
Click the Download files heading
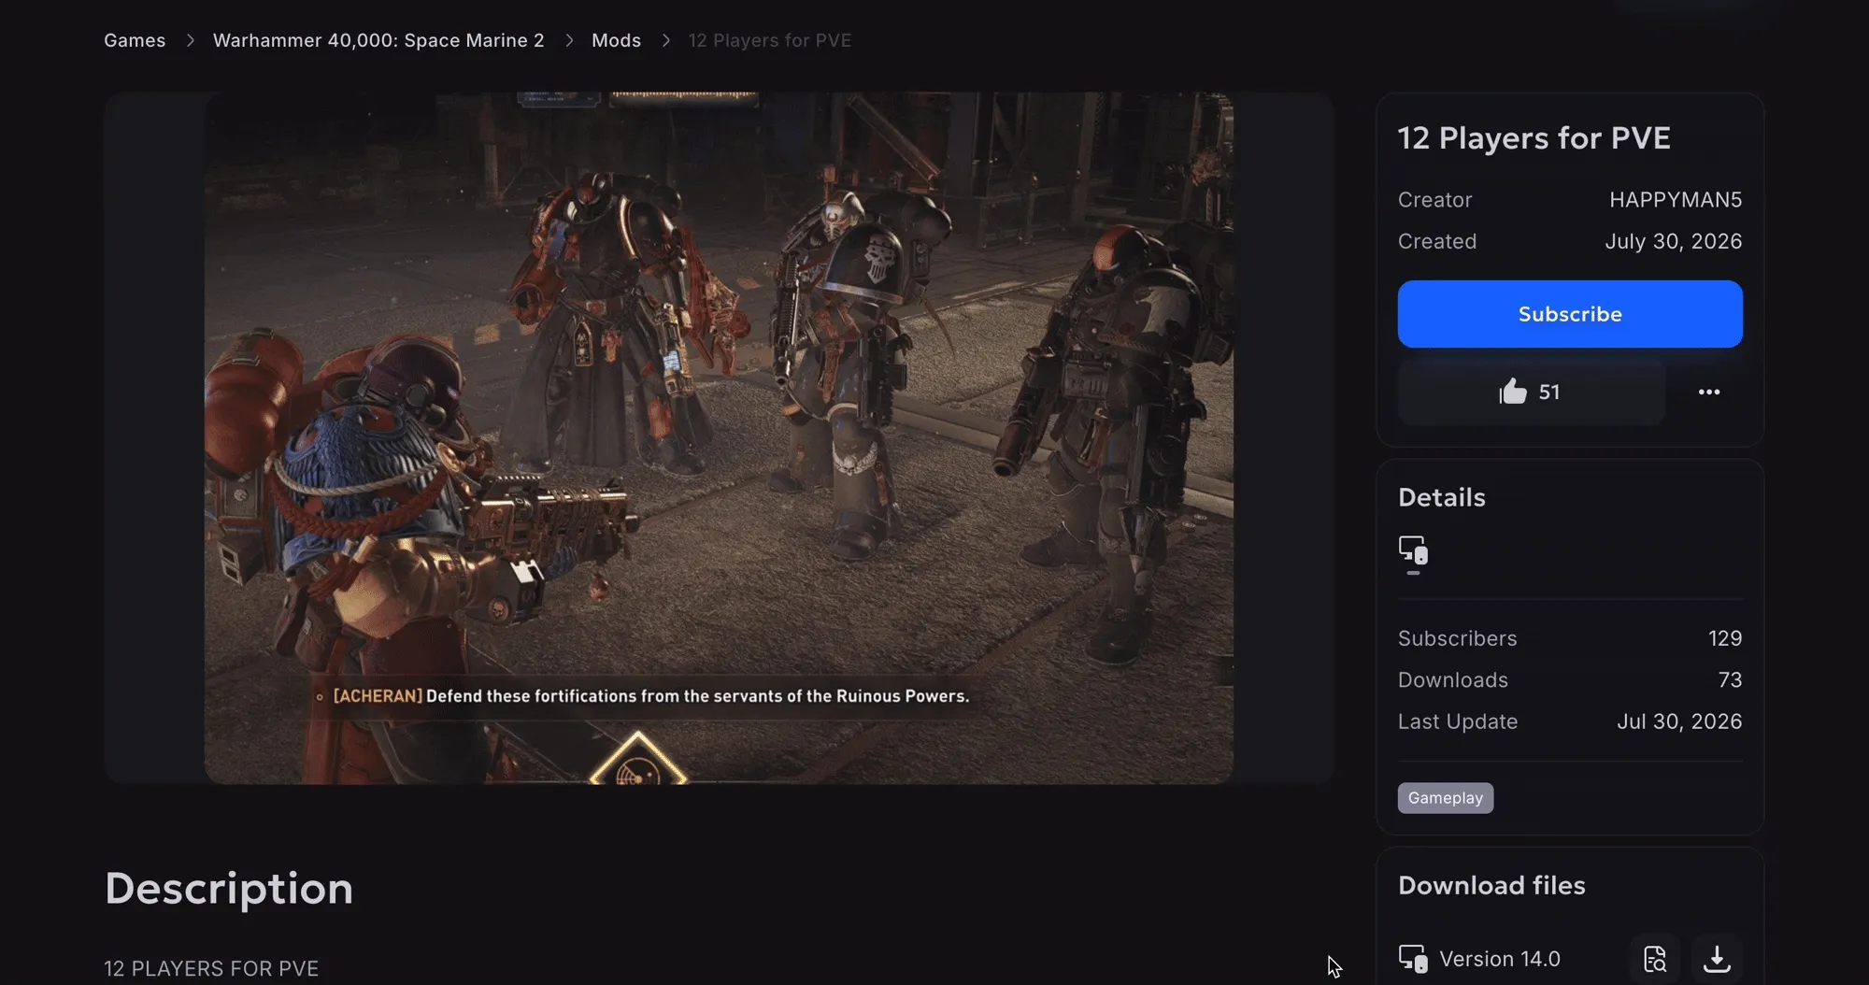[1491, 885]
